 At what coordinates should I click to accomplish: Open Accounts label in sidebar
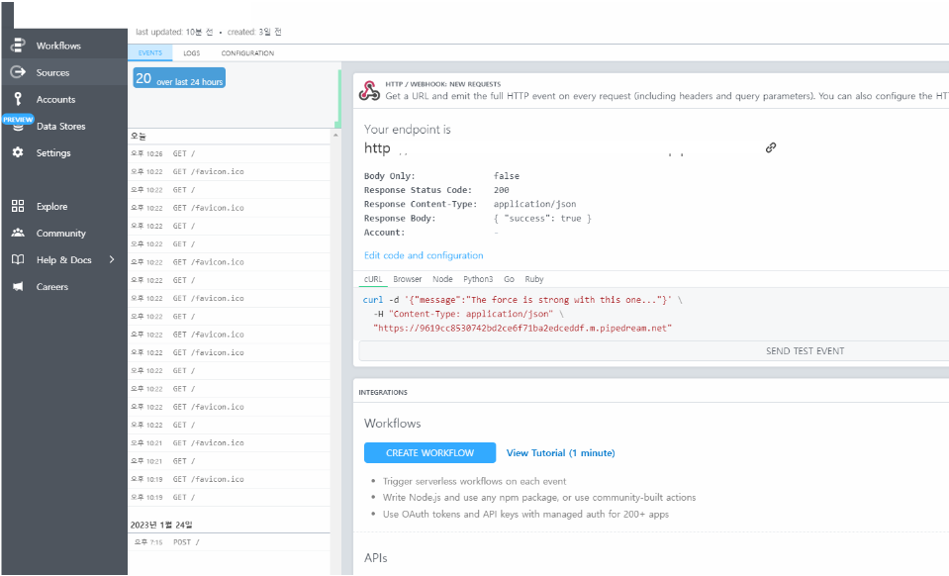click(x=55, y=99)
